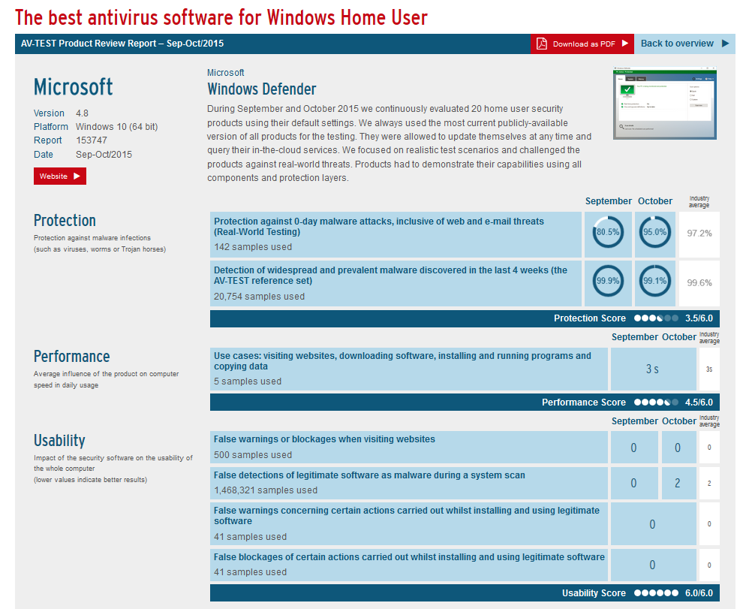Click the AV-TEST reference set detection title

click(390, 276)
